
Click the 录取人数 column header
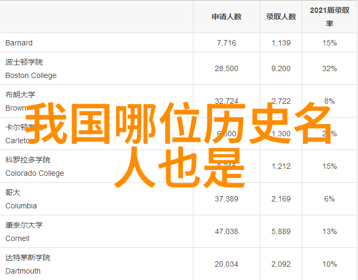(281, 17)
